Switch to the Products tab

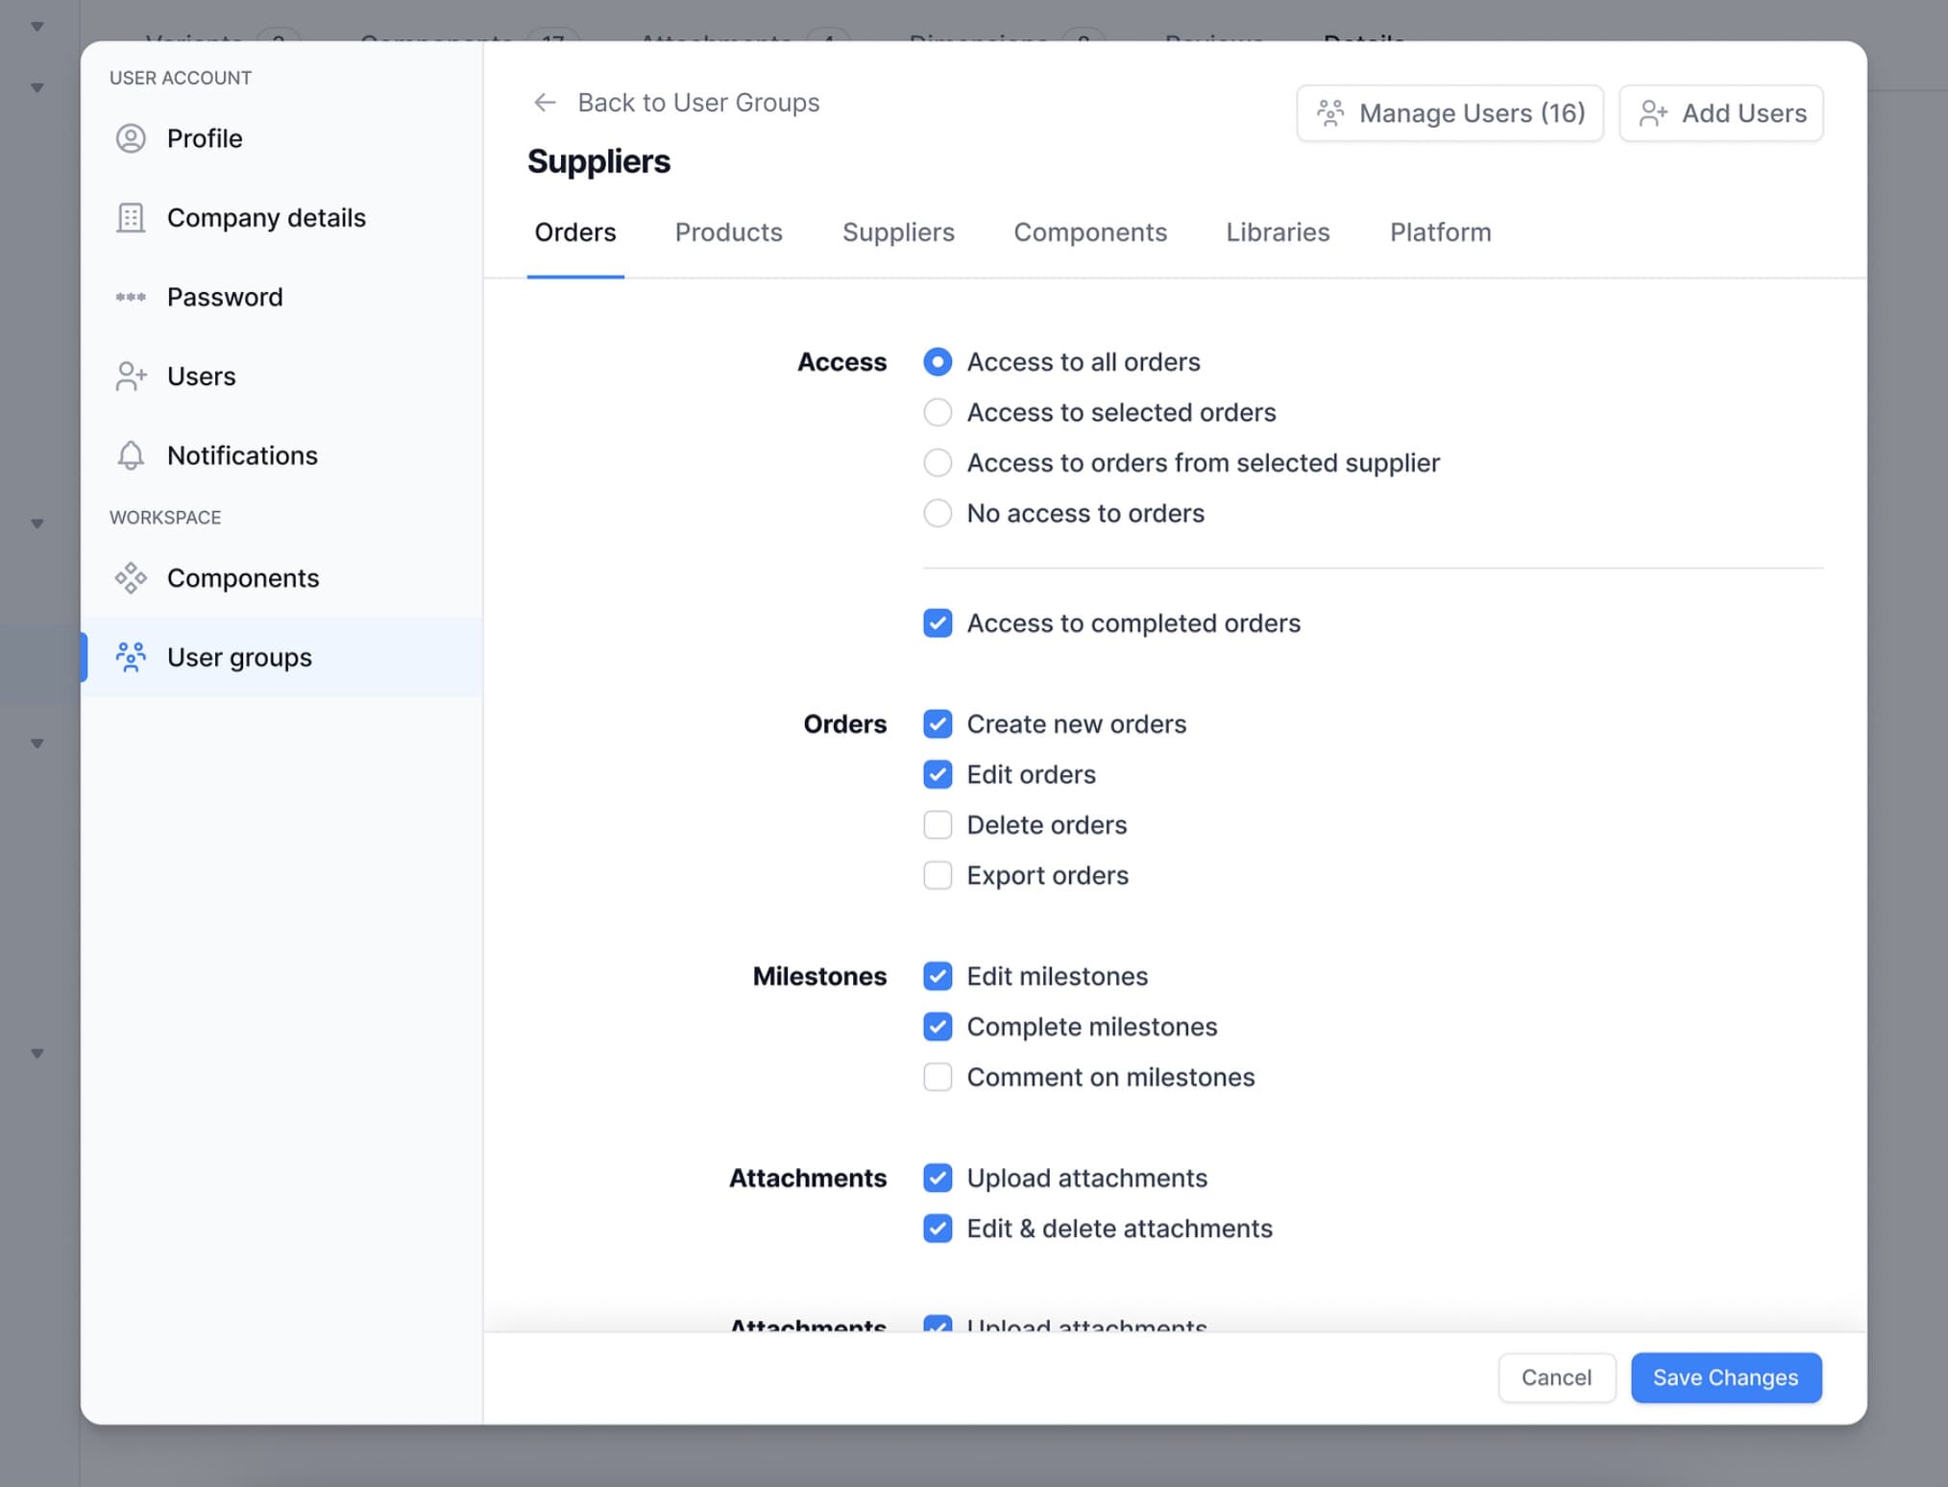[x=728, y=232]
